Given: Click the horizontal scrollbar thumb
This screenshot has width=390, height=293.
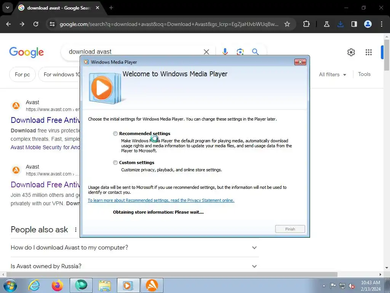Looking at the screenshot, I should (x=172, y=274).
